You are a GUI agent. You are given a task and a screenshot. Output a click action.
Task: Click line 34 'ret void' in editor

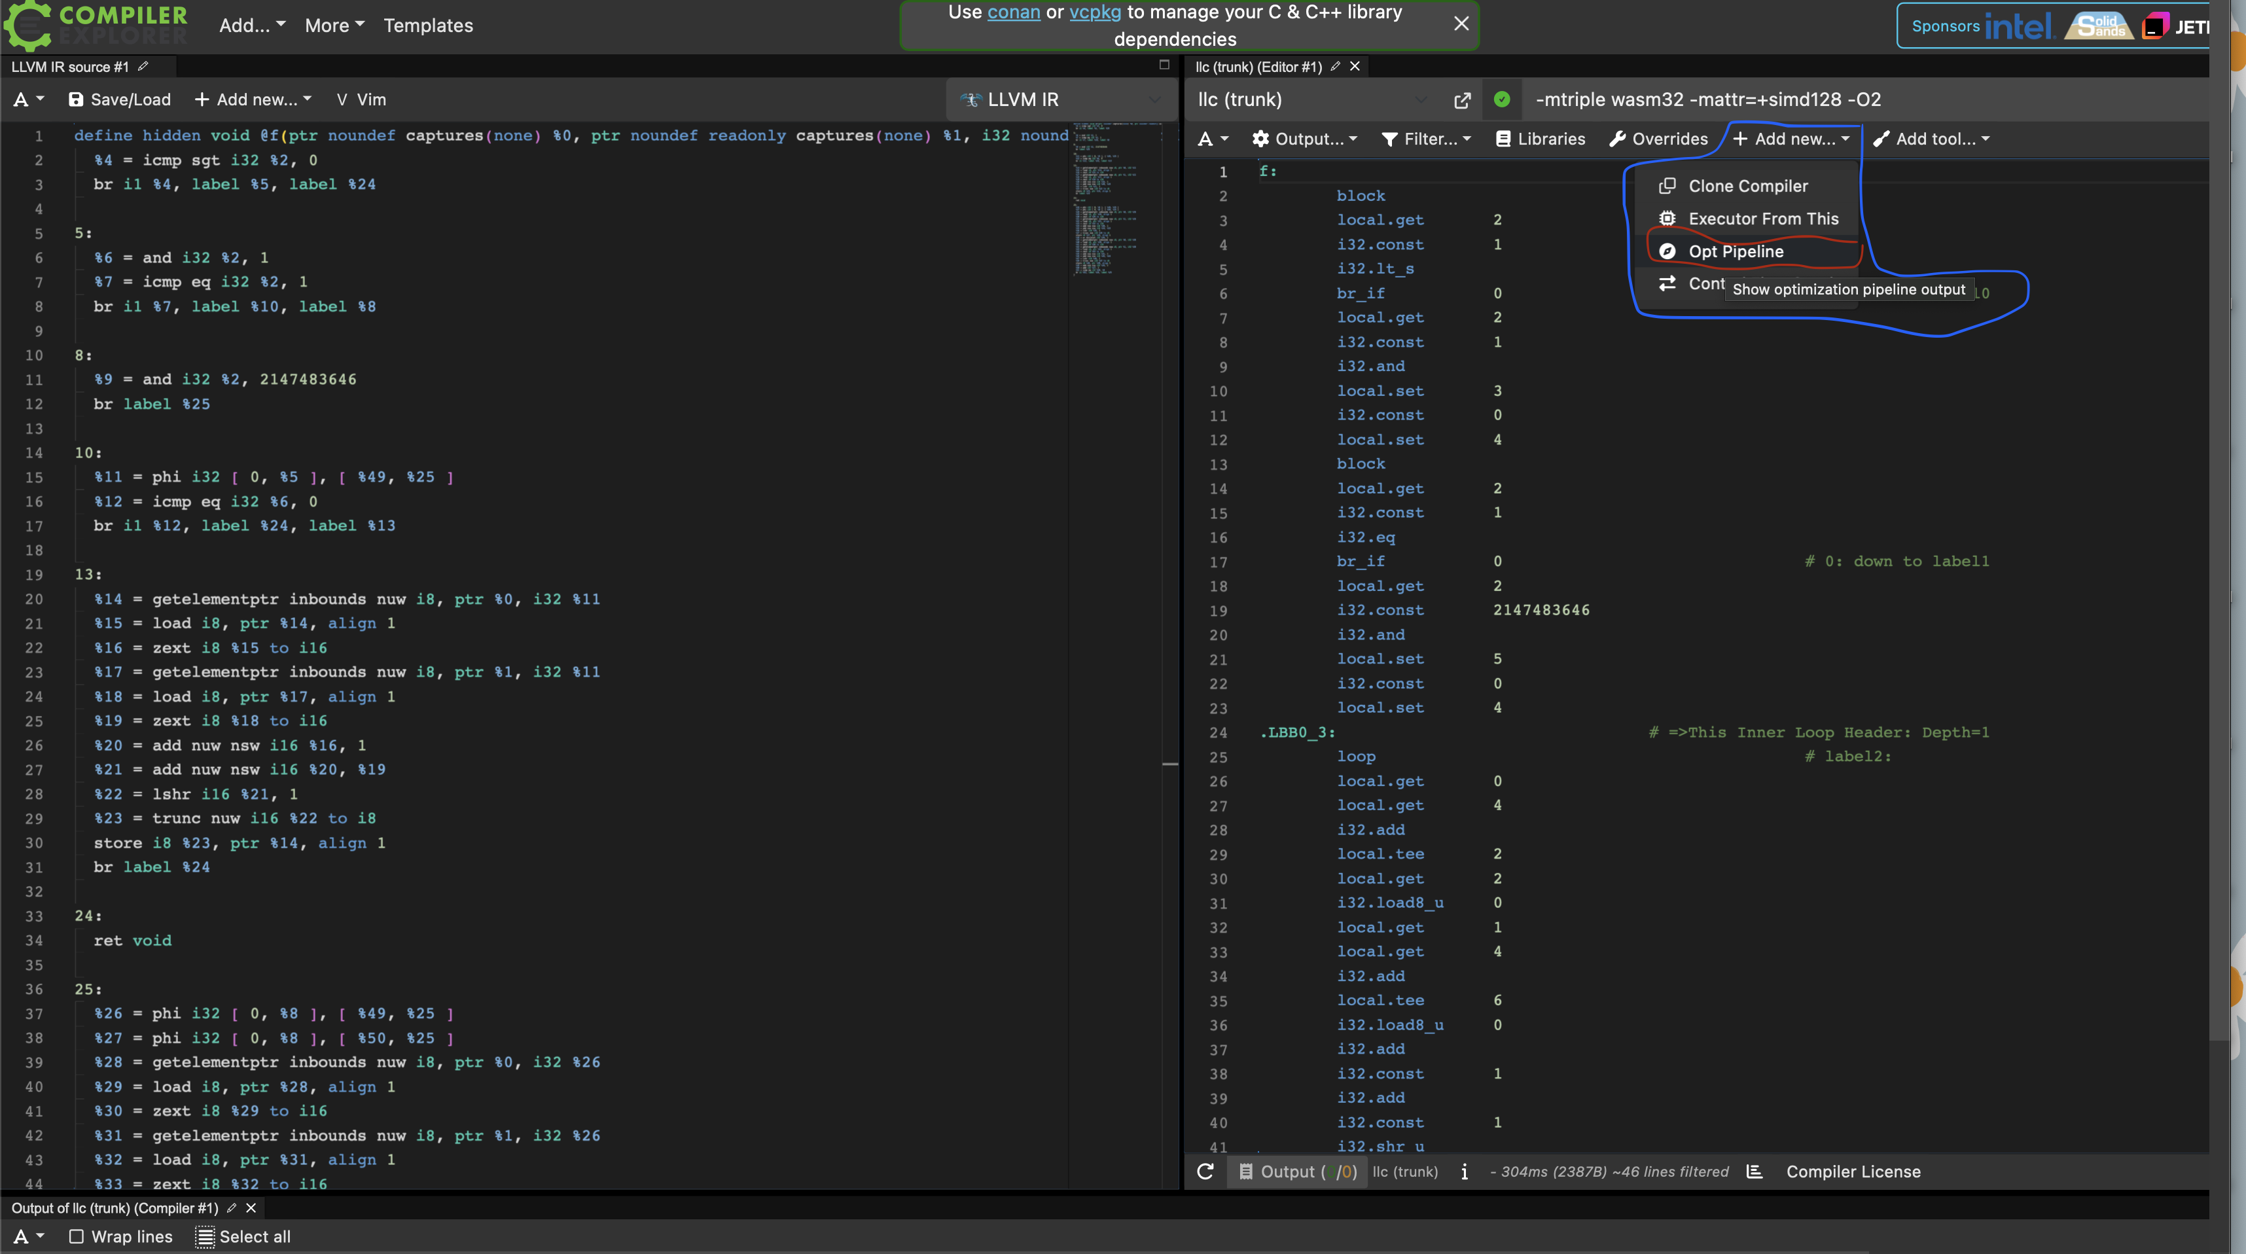tap(133, 940)
